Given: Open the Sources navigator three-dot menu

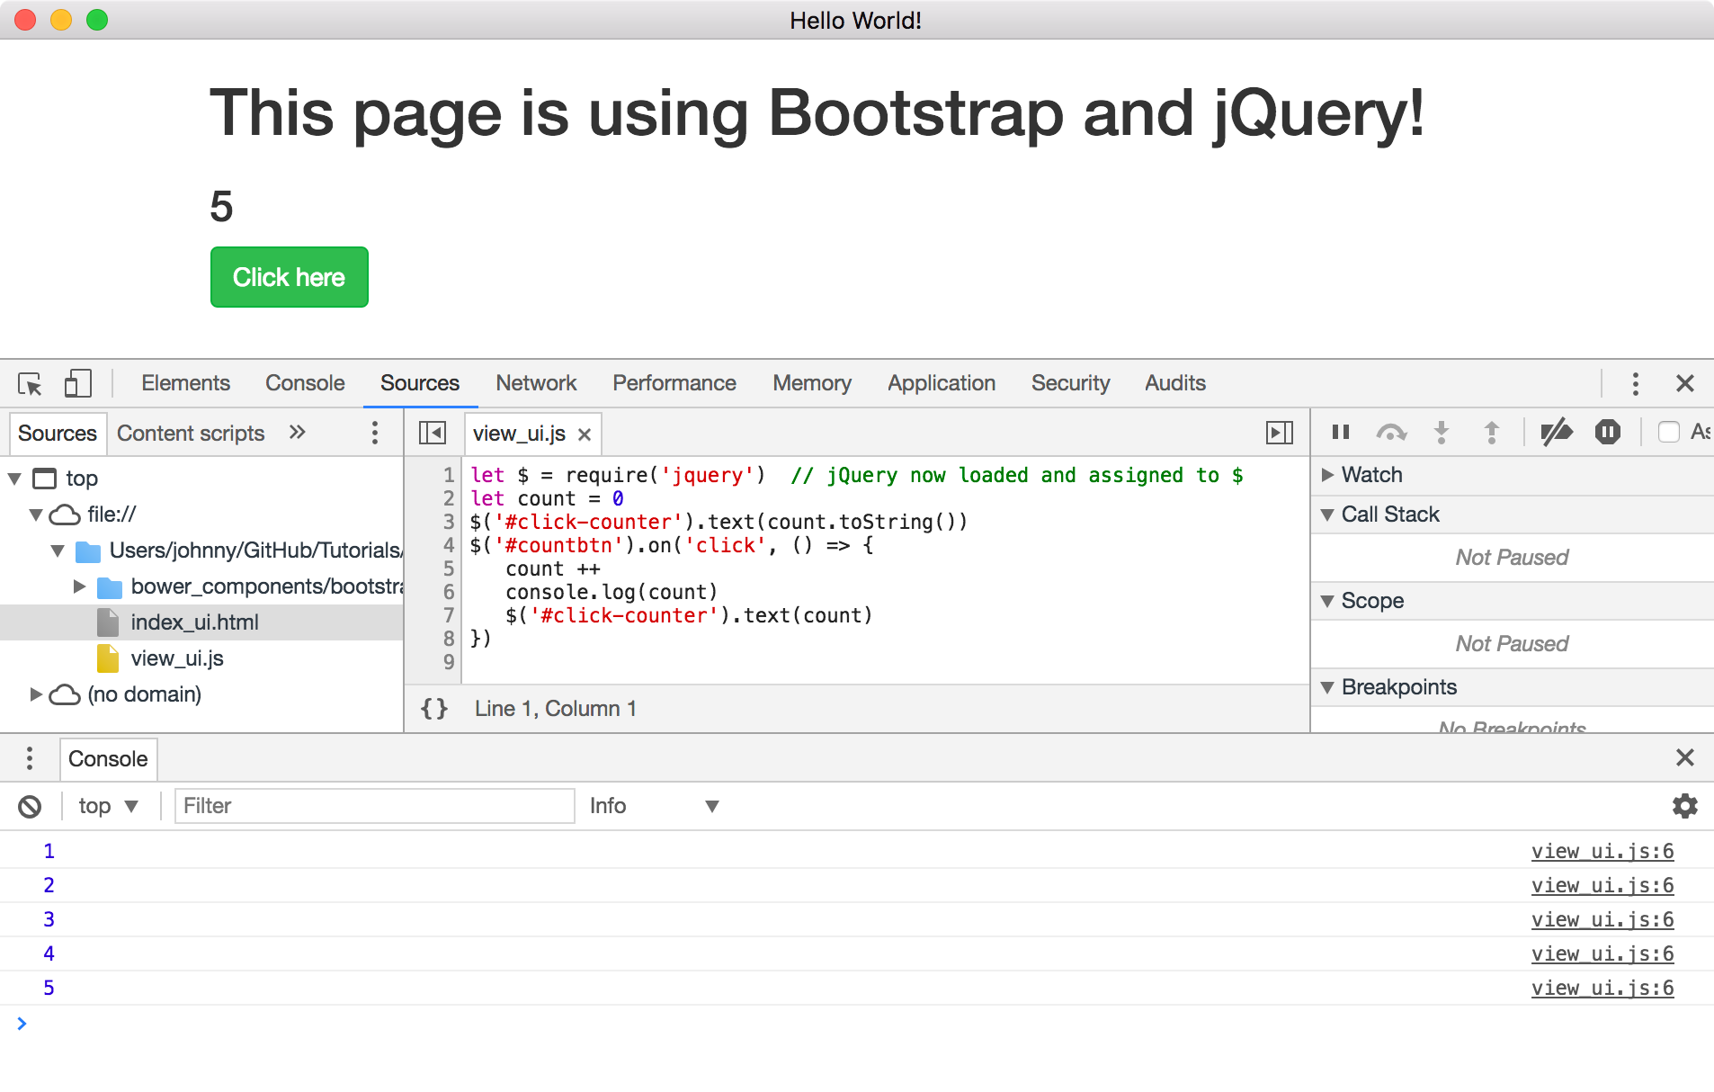Looking at the screenshot, I should point(375,433).
